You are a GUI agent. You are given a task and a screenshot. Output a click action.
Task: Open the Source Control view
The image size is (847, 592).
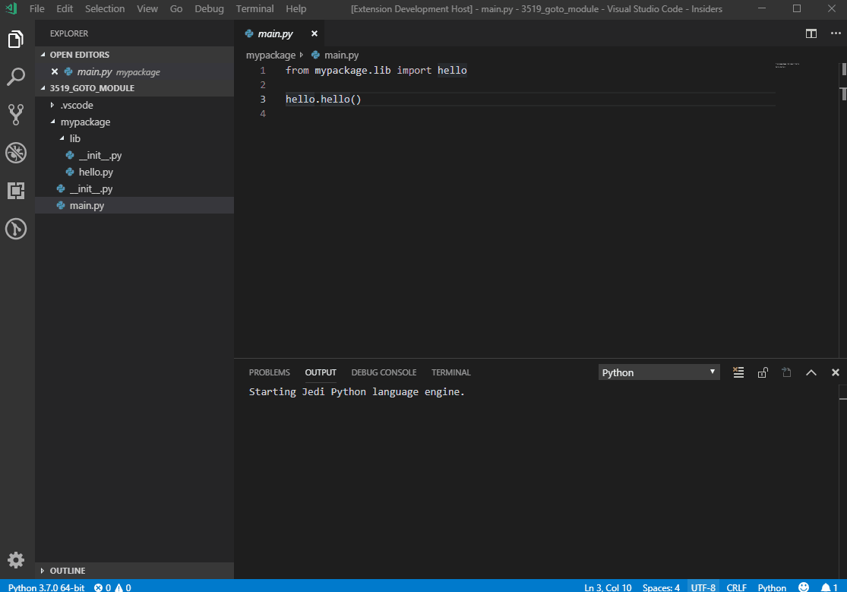(16, 115)
